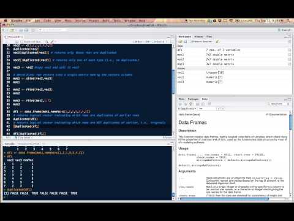Click the print help topic icon
Image resolution: width=294 pixels, height=221 pixels.
pos(198,104)
